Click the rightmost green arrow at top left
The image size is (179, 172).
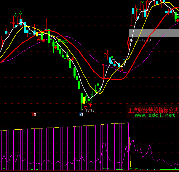pos(20,13)
